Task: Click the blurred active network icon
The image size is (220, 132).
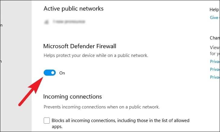Action: tap(47, 22)
